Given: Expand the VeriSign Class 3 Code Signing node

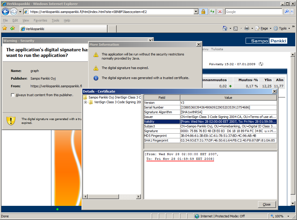Looking at the screenshot, I should coord(85,102).
